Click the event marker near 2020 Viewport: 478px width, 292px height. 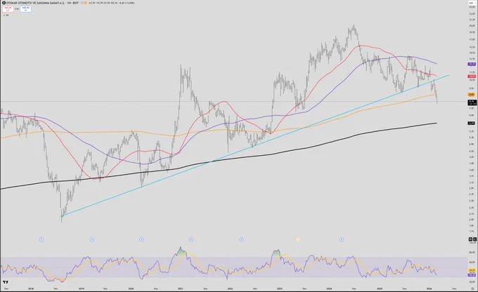141,239
